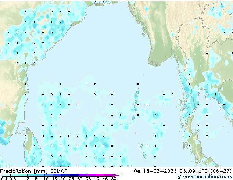This screenshot has width=233, height=180.
Task: Click the legend value '25'
Action: pos(71,179)
